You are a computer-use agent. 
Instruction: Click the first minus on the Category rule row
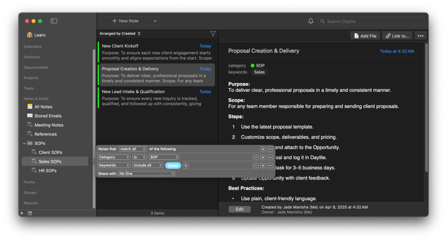pos(256,157)
